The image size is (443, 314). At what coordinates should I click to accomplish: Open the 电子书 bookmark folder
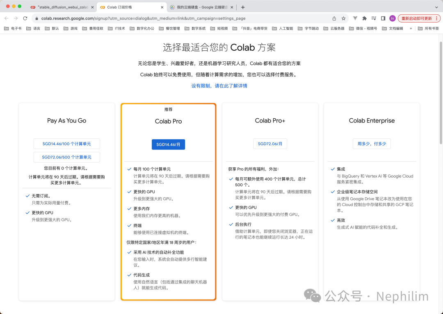[x=13, y=29]
